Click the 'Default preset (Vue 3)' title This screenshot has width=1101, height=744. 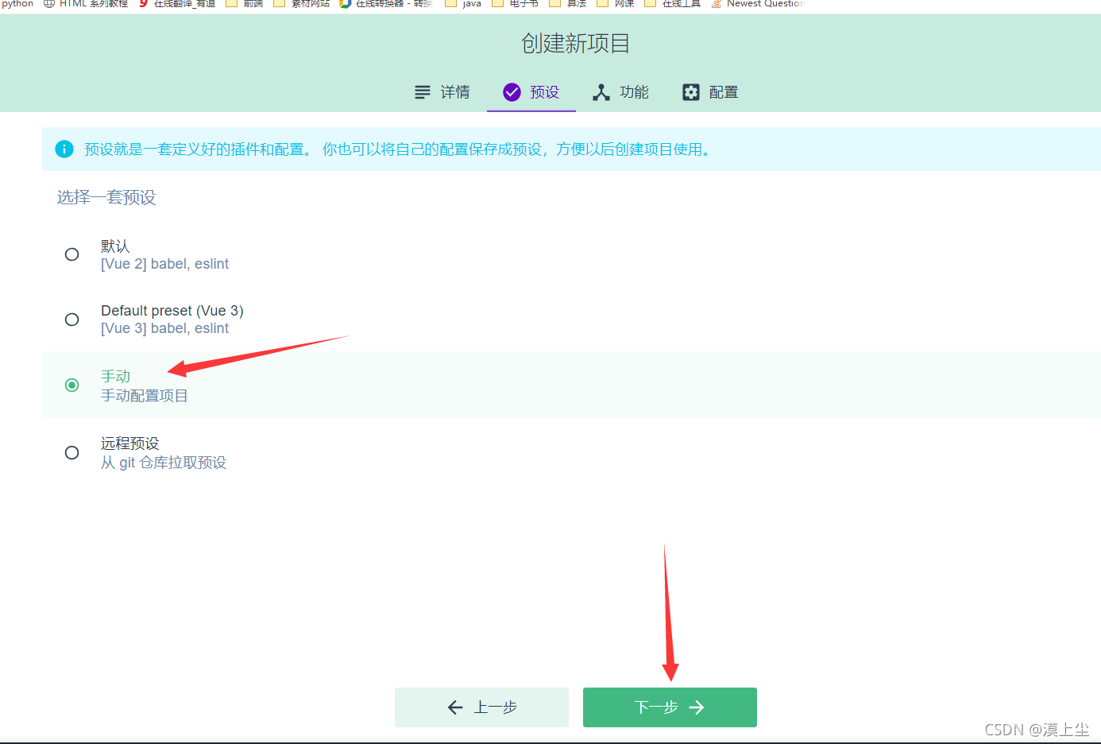click(x=172, y=311)
